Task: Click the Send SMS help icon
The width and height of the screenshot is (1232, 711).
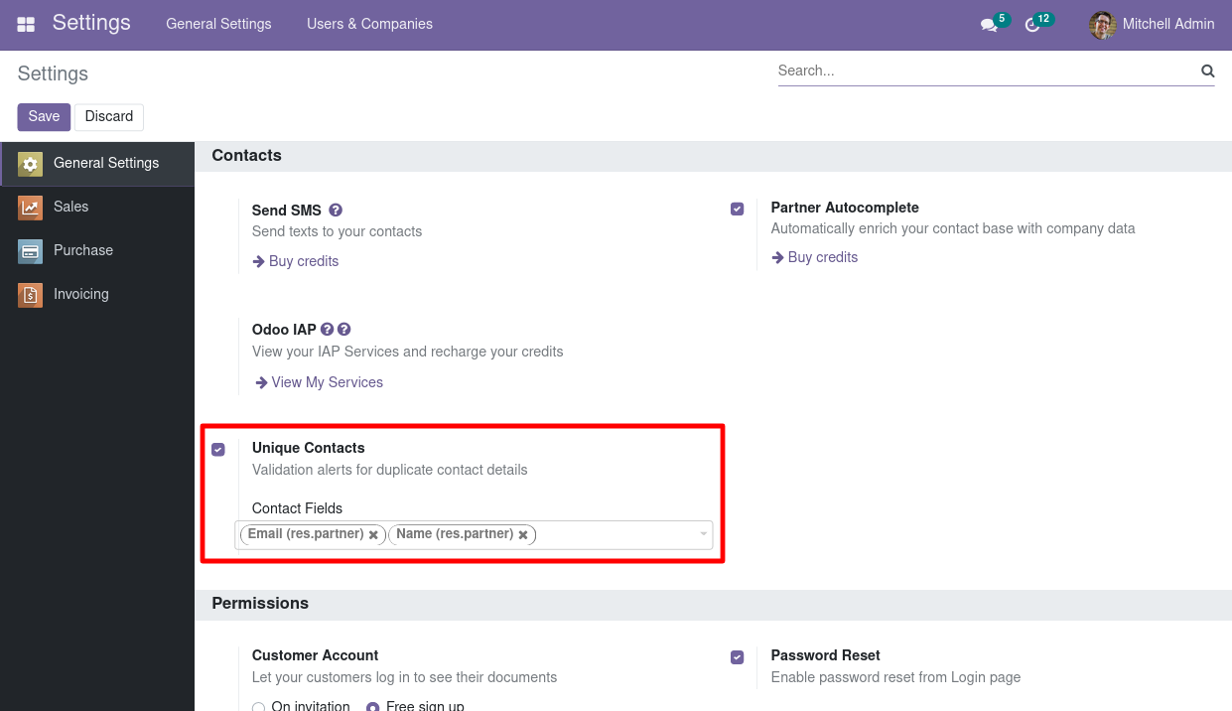Action: click(x=336, y=211)
